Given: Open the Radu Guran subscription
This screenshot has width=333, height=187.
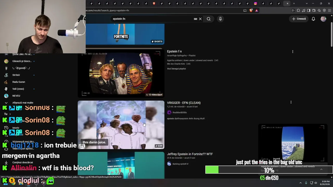Looking at the screenshot, I should 19,82.
